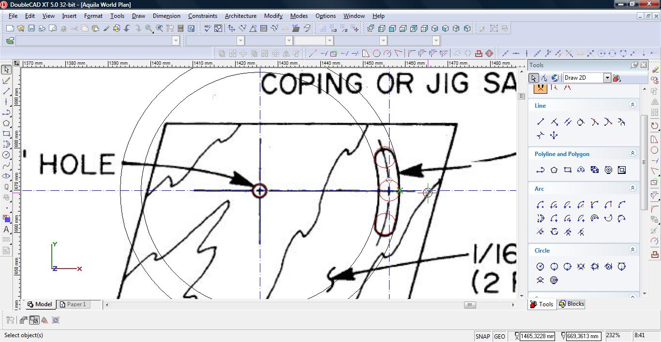Open the calculator tool icon
The height and width of the screenshot is (342, 661).
point(180,28)
